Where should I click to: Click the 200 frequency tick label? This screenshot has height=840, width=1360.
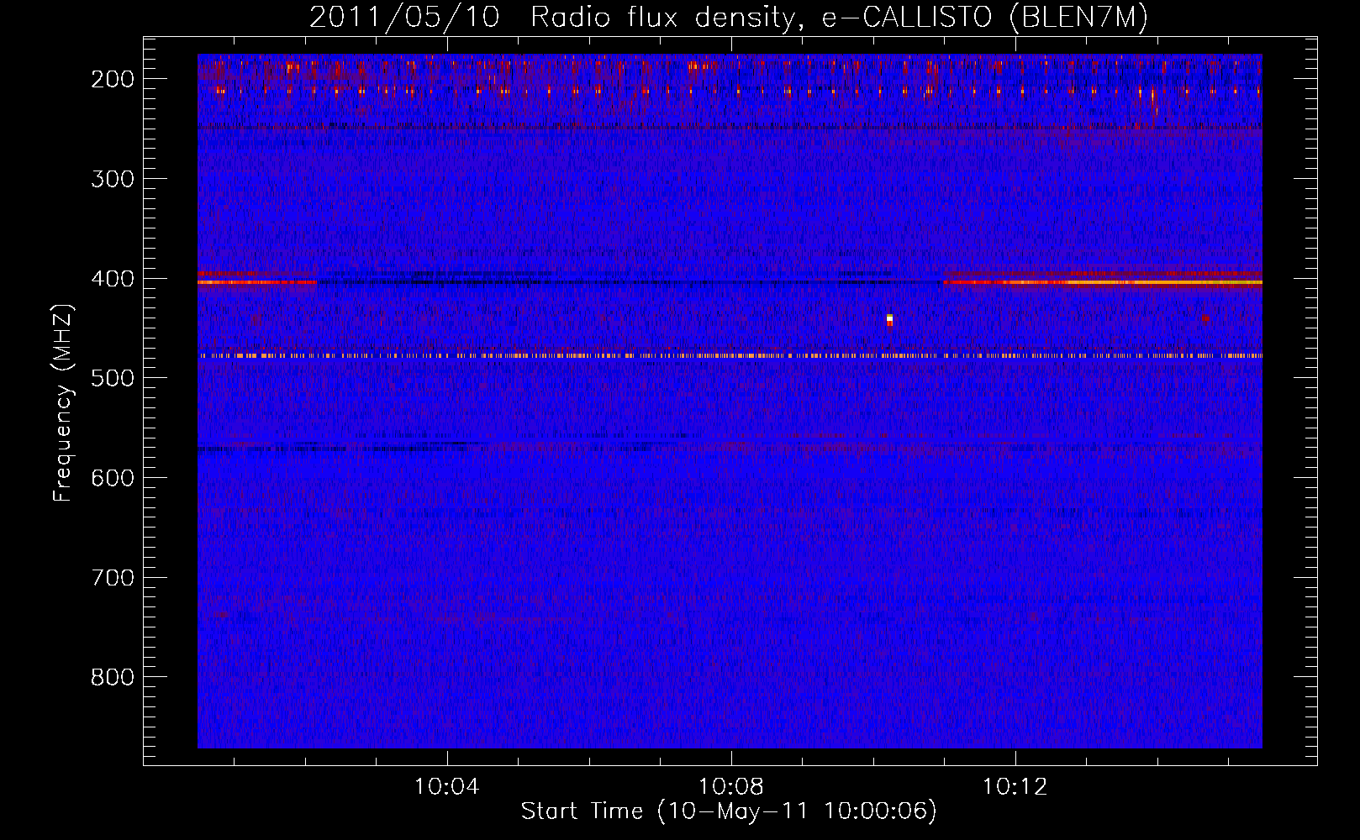[x=113, y=79]
